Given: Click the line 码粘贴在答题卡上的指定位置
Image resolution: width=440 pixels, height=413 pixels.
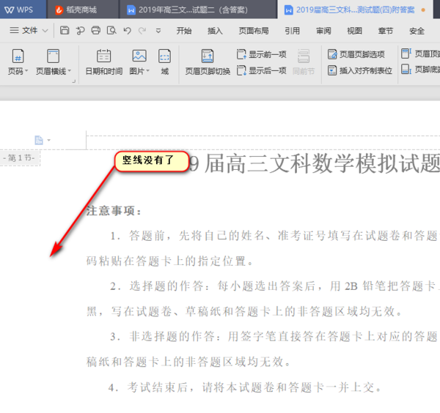Looking at the screenshot, I should point(170,261).
